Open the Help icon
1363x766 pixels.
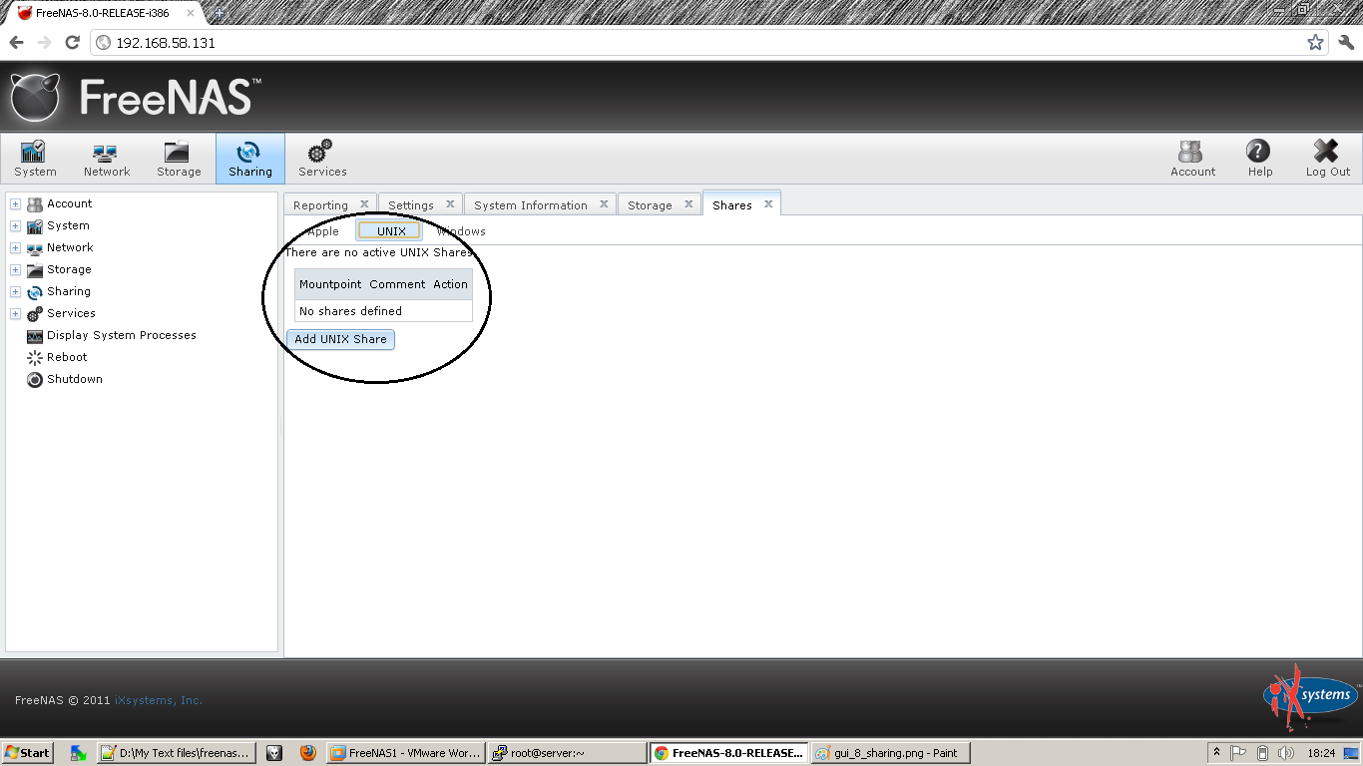click(1258, 158)
